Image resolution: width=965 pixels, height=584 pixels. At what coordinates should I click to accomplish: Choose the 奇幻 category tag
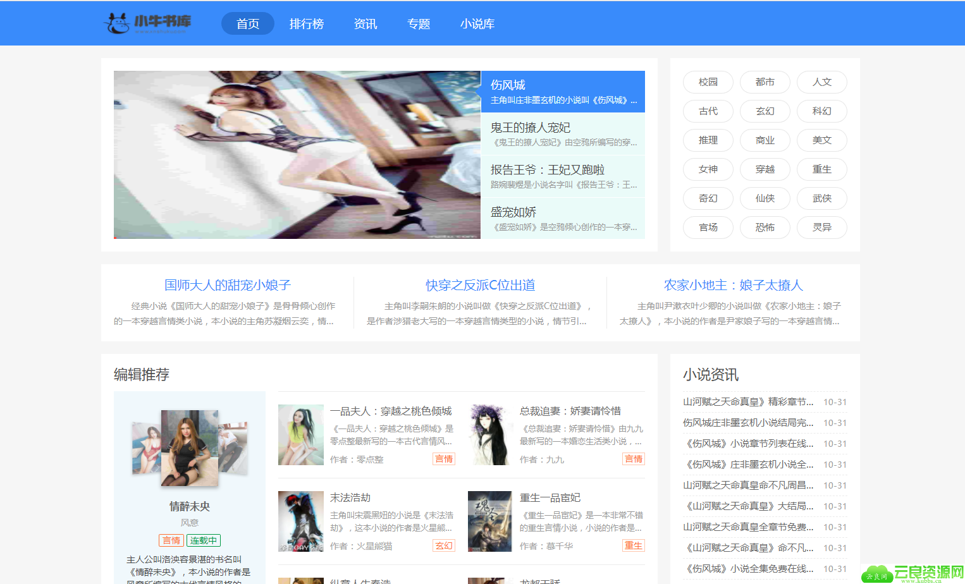click(x=708, y=198)
